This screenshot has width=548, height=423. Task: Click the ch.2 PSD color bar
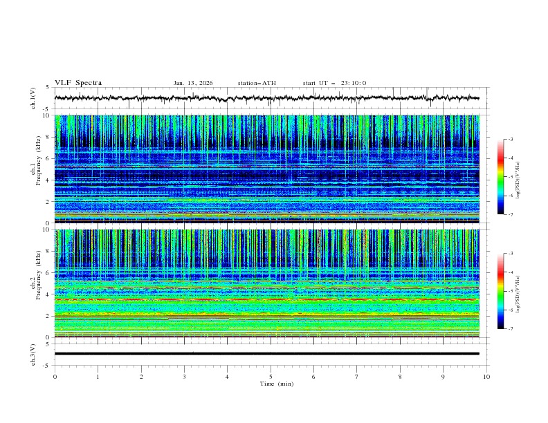(500, 290)
